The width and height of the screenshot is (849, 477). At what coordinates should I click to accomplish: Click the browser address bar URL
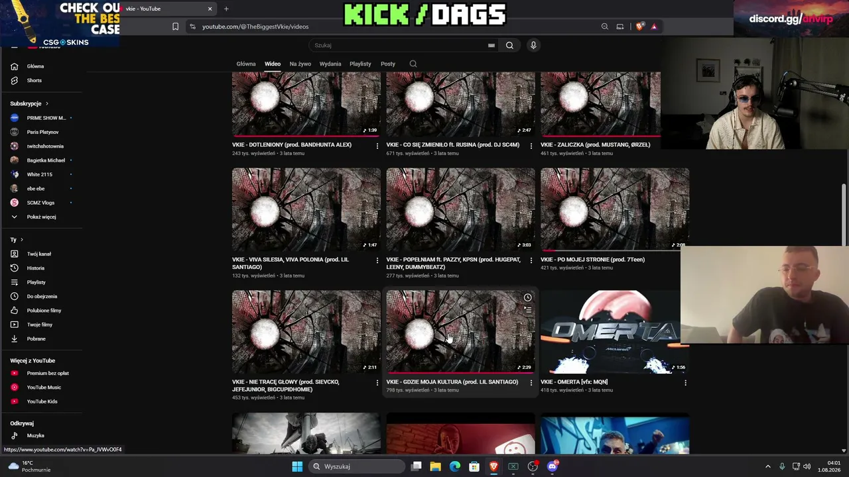(255, 26)
